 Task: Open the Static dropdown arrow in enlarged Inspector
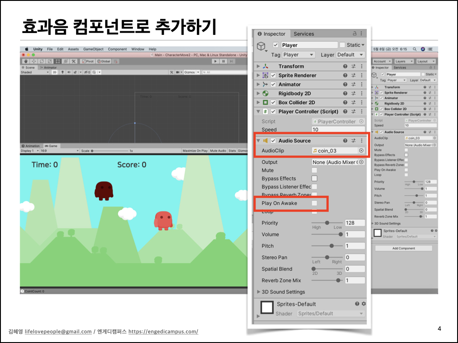pos(363,45)
